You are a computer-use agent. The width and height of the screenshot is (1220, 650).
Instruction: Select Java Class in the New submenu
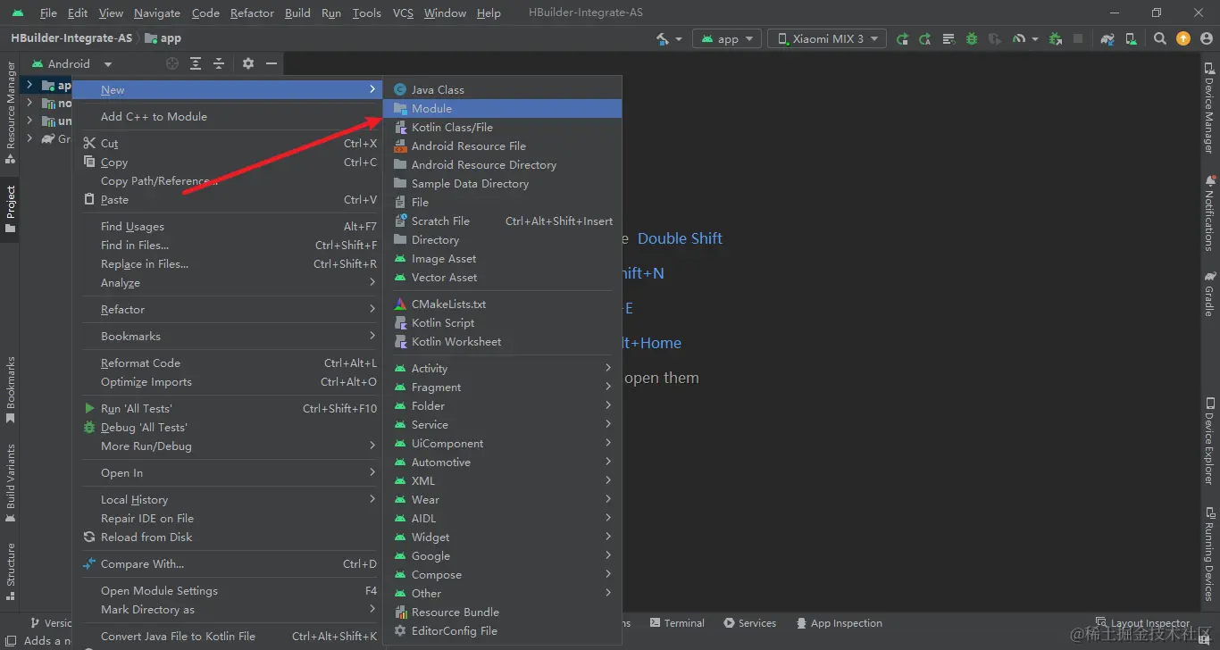pyautogui.click(x=503, y=89)
